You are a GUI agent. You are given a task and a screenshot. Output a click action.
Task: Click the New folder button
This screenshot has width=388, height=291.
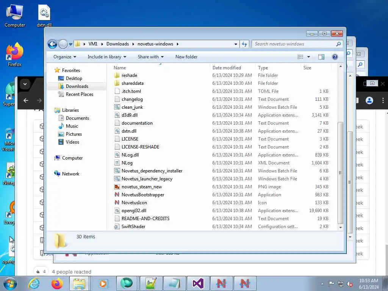pos(186,57)
